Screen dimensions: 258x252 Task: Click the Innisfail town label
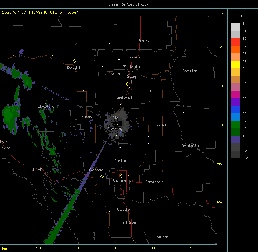click(124, 98)
